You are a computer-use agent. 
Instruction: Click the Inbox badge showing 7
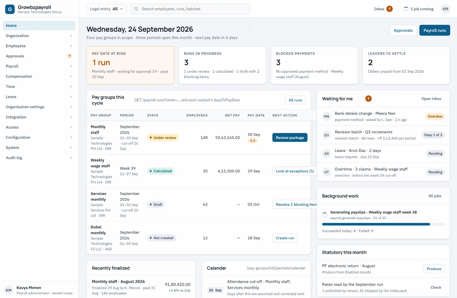click(x=389, y=9)
